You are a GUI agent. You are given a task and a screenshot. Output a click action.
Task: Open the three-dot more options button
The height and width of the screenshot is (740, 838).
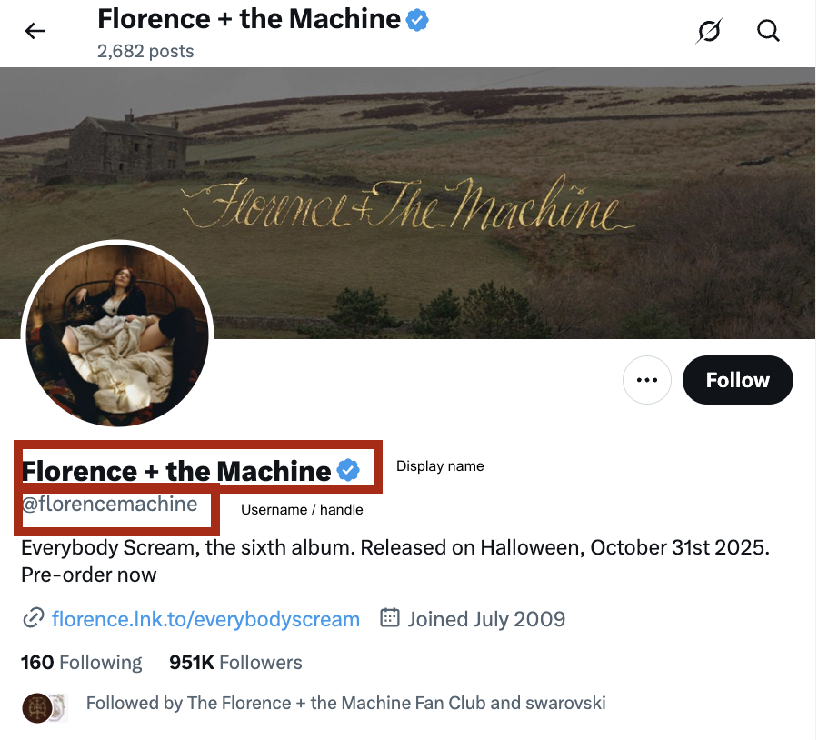click(646, 380)
